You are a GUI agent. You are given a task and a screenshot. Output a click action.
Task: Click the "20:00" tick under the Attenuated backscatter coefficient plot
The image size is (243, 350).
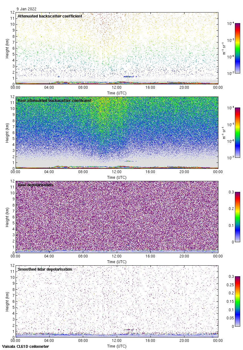tap(184, 87)
